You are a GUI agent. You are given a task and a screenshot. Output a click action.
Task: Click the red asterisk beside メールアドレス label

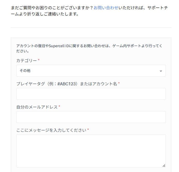59,107
